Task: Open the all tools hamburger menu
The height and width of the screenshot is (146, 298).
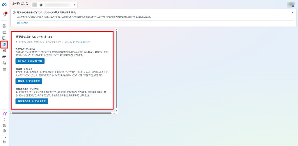Action: click(4, 70)
